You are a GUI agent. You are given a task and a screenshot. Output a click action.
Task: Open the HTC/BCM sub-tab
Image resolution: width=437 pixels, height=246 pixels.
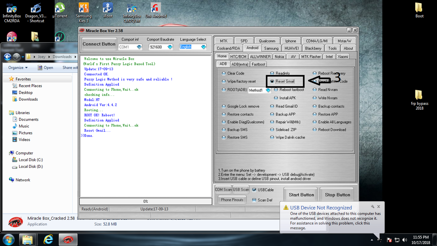pyautogui.click(x=238, y=56)
